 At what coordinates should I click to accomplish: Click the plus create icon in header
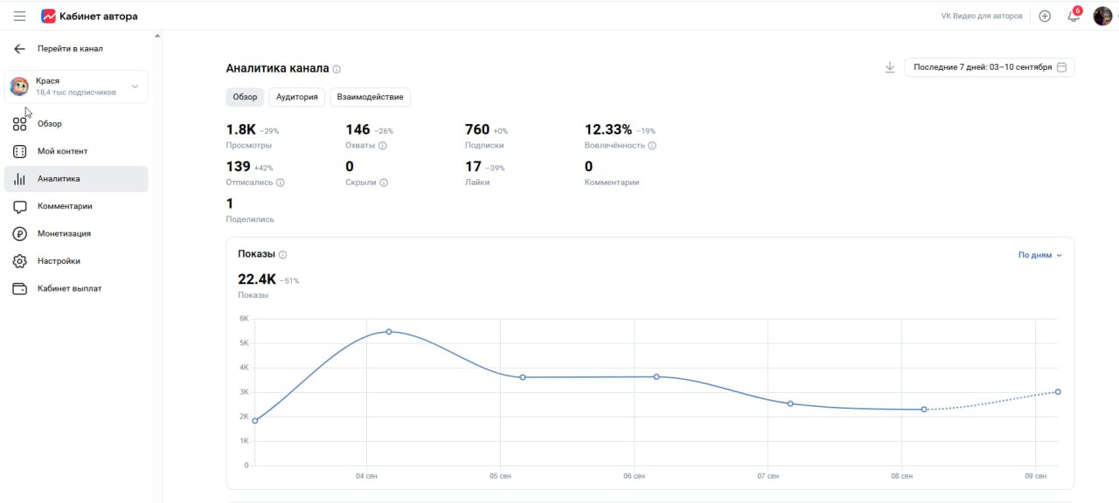[x=1045, y=16]
